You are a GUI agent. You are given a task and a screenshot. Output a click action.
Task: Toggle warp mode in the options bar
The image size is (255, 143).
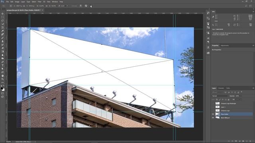pyautogui.click(x=80, y=6)
